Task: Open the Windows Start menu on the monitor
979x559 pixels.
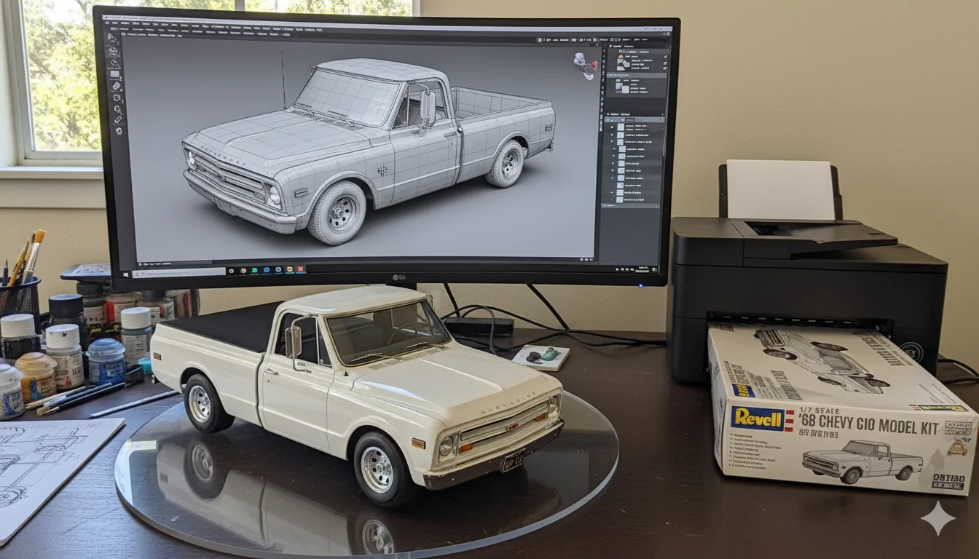Action: 126,274
